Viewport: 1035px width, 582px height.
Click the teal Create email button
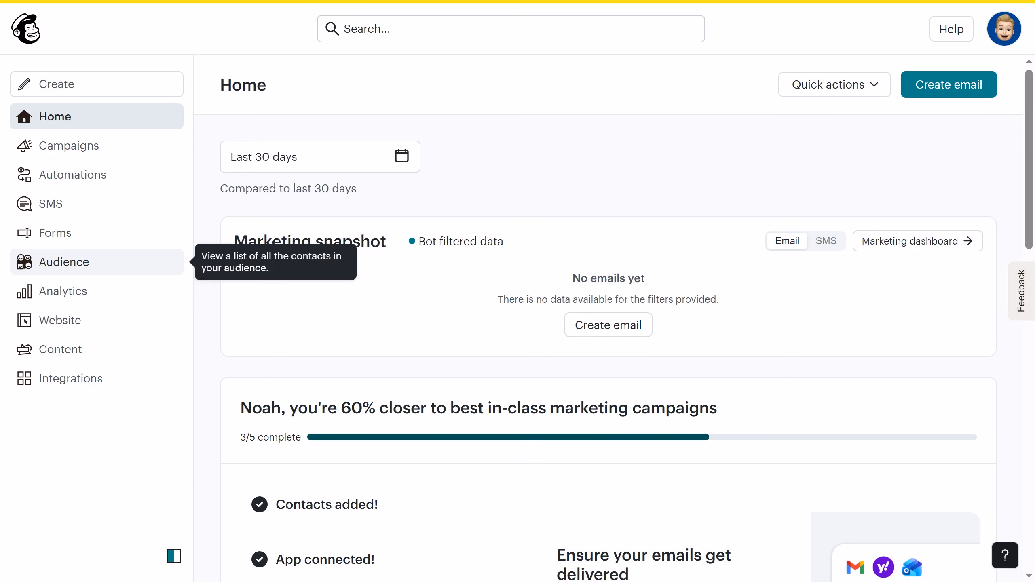coord(948,84)
